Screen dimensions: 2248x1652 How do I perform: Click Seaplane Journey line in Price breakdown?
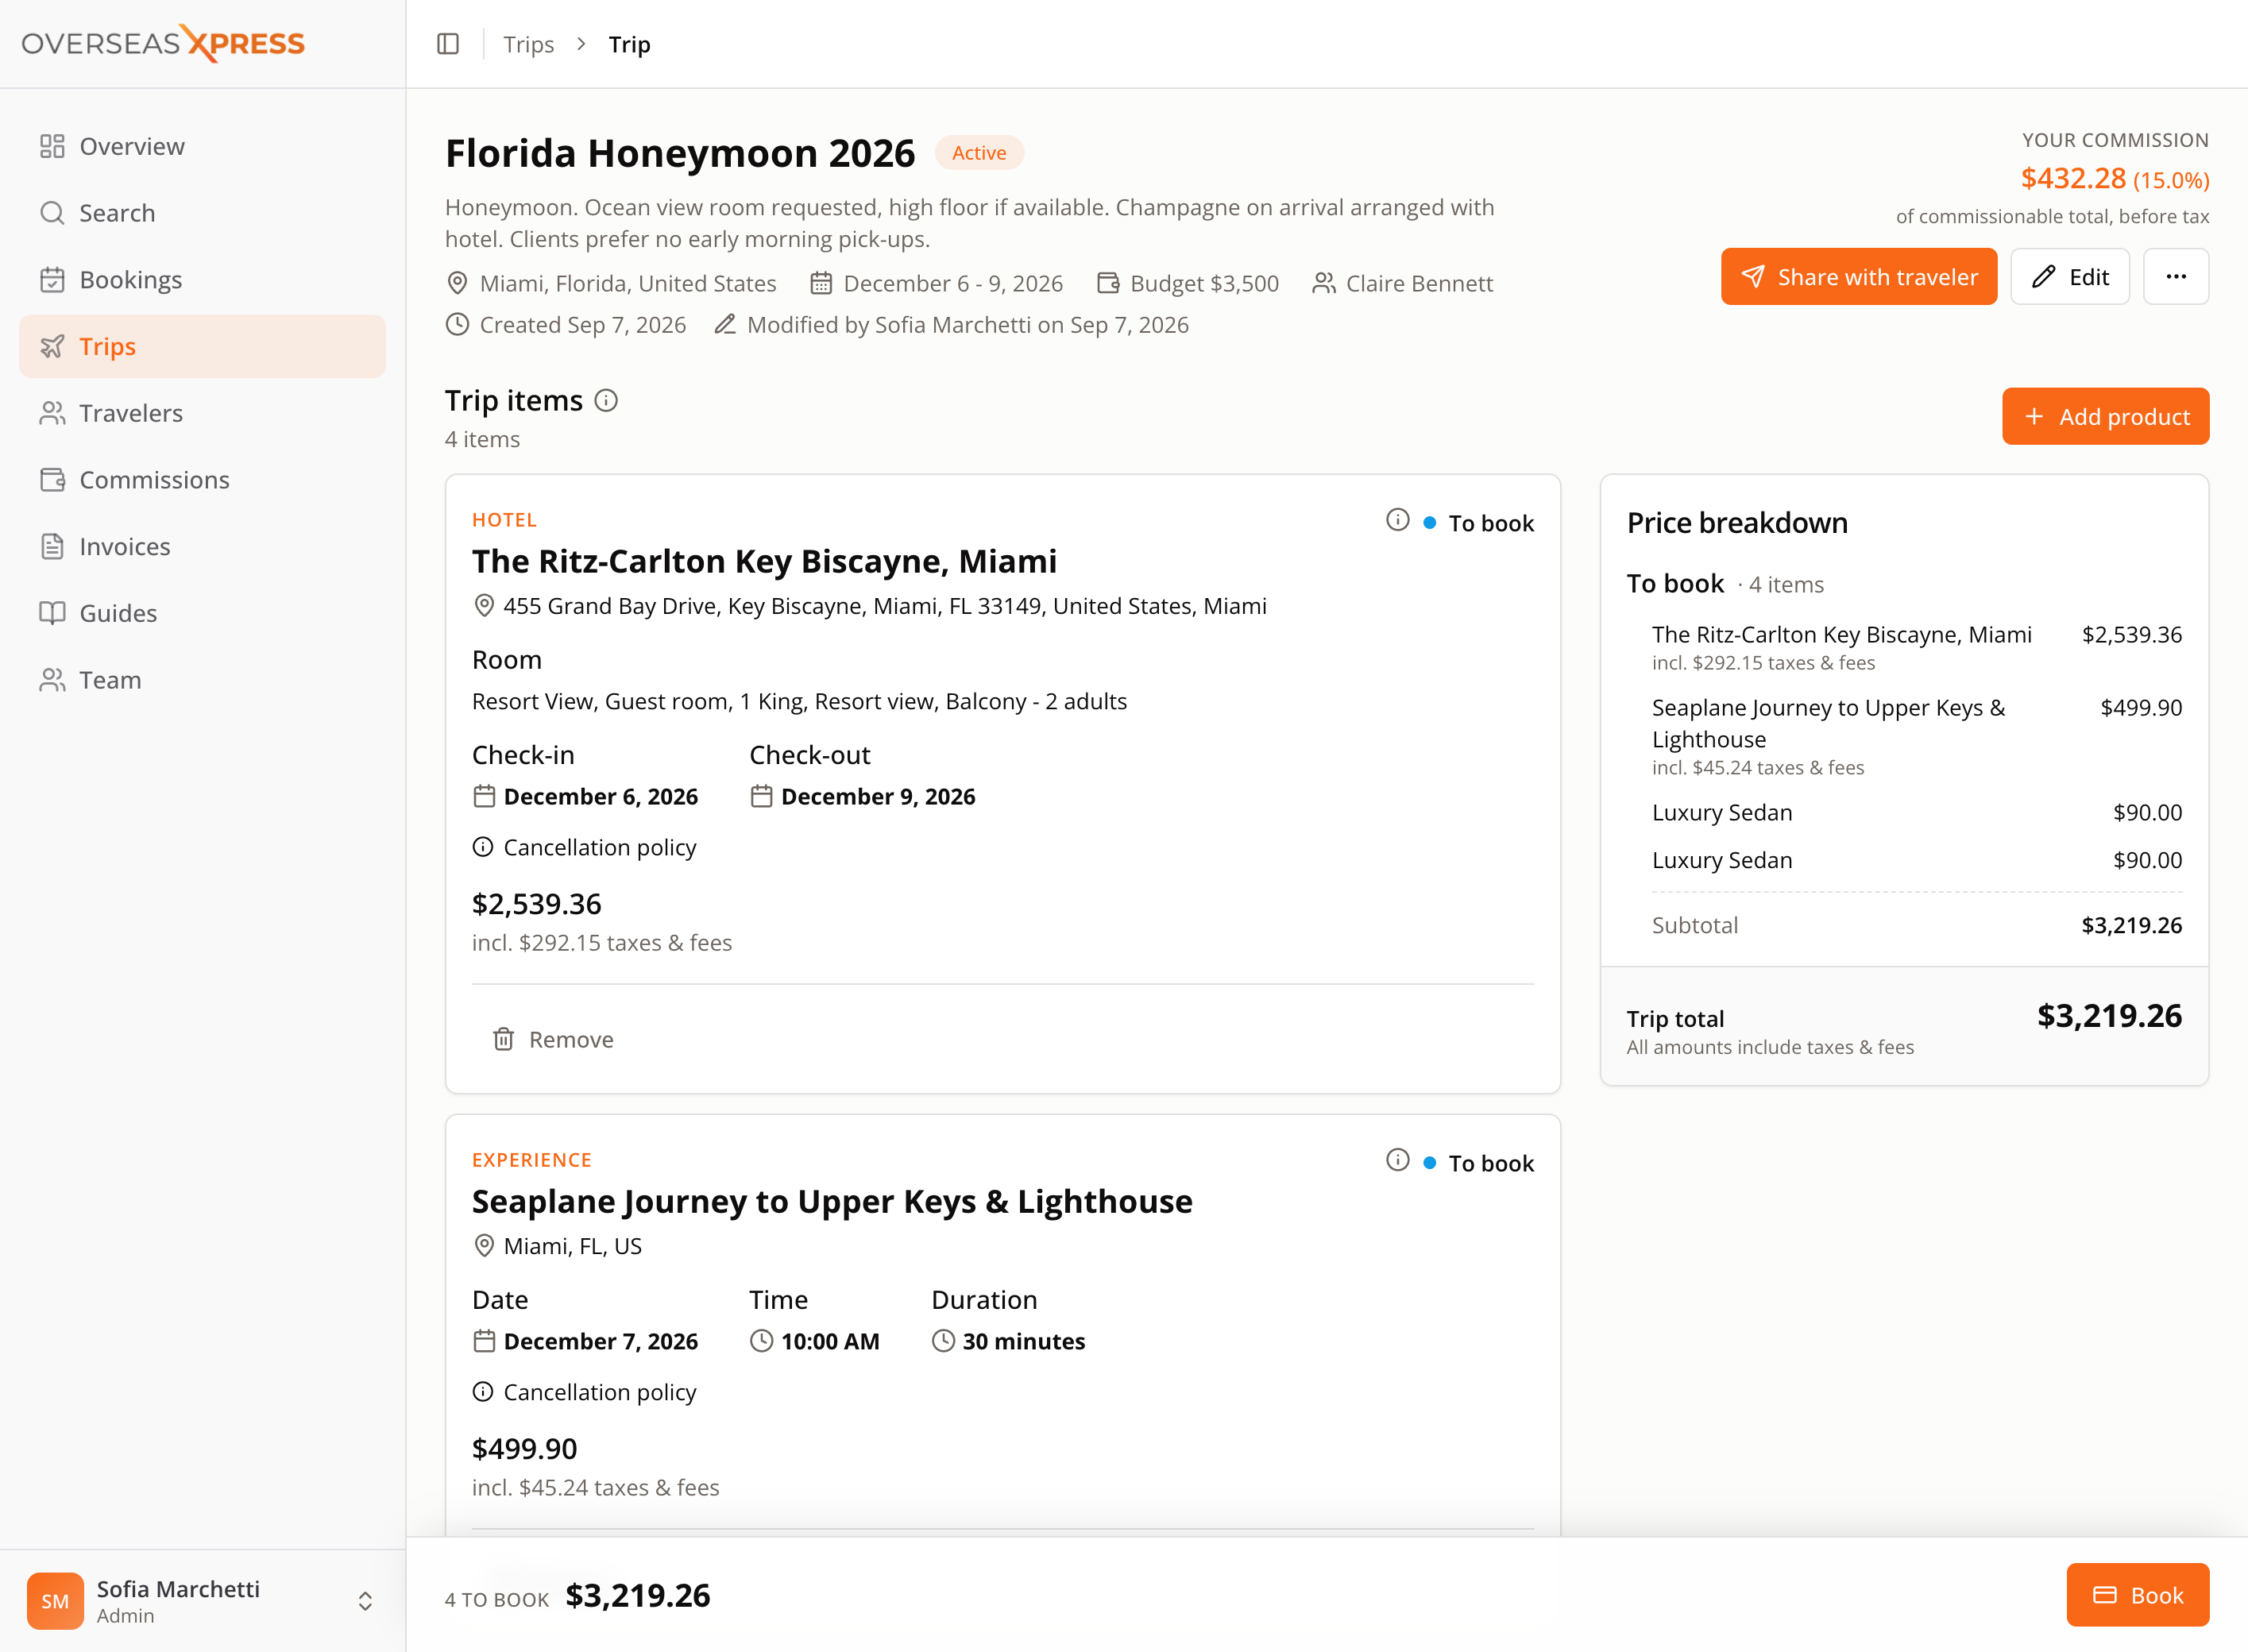pyautogui.click(x=1917, y=736)
